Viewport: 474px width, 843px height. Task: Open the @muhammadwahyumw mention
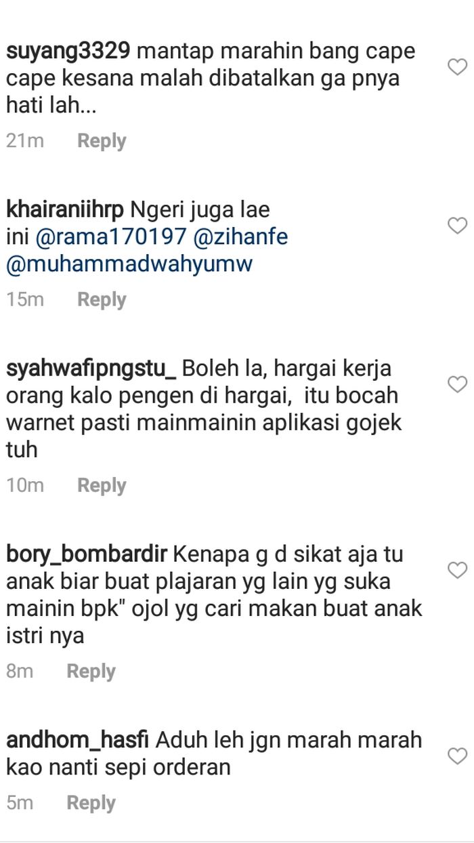[129, 264]
